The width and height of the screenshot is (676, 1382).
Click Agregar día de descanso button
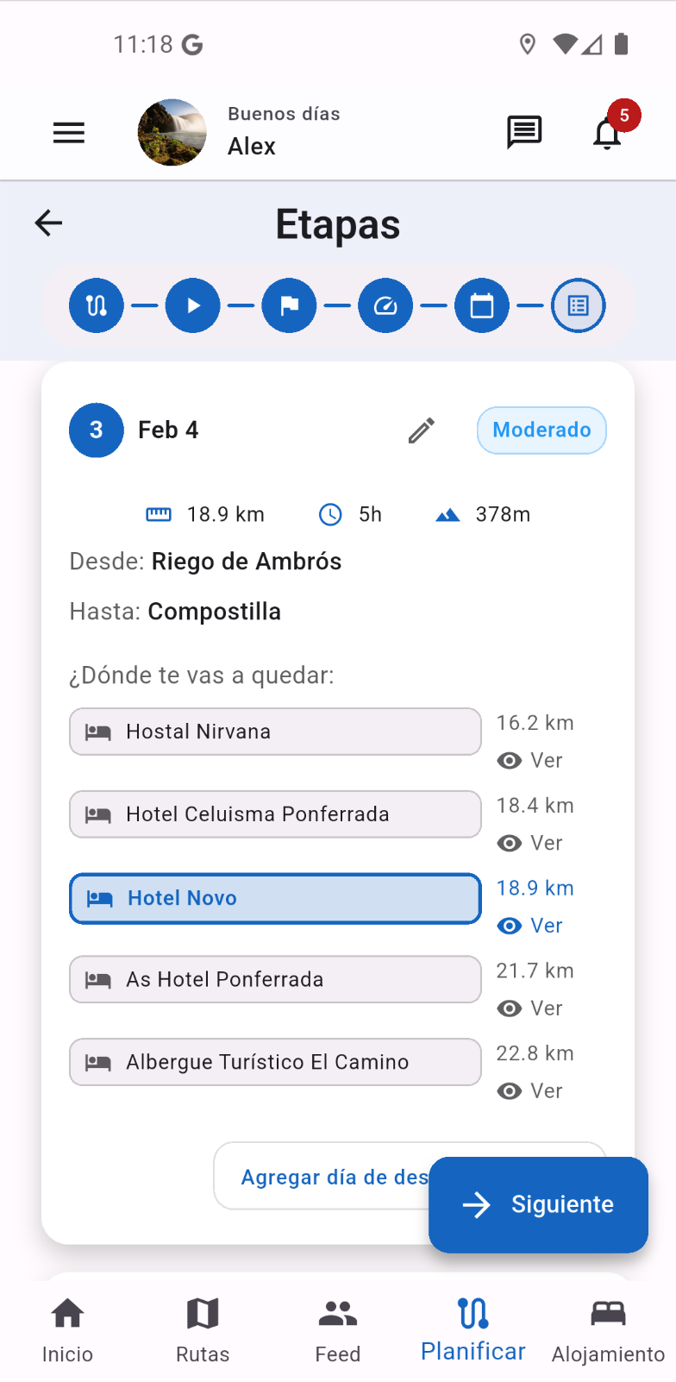coord(332,1177)
